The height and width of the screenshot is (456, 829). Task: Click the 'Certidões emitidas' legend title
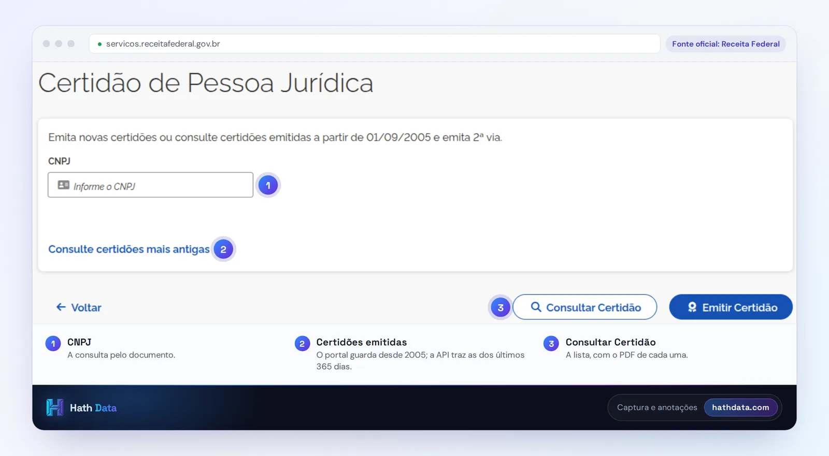click(x=362, y=342)
